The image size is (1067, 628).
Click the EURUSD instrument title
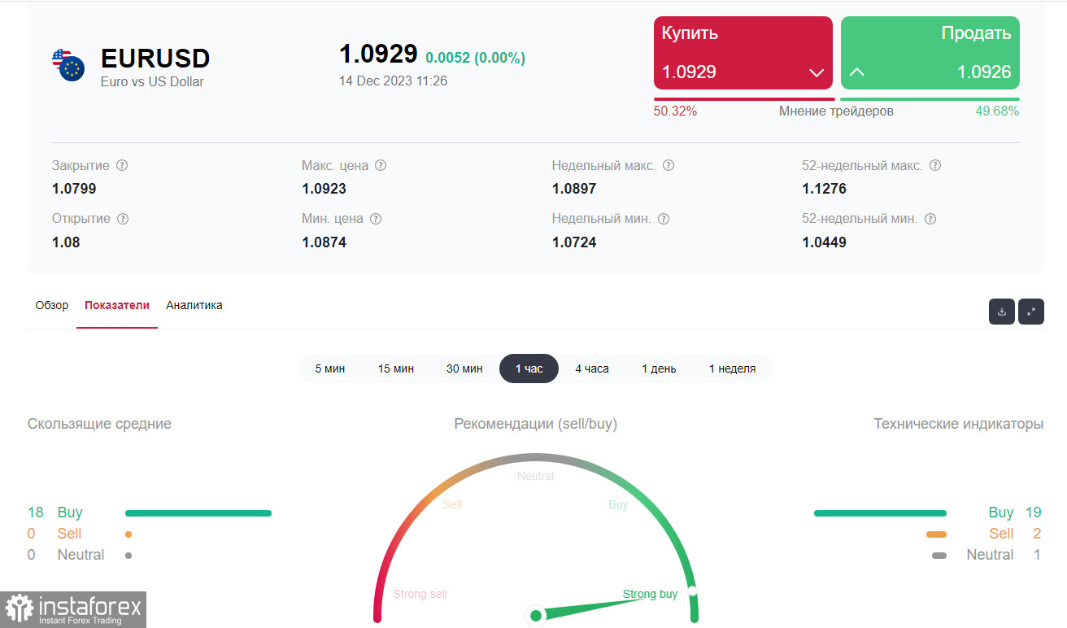155,59
